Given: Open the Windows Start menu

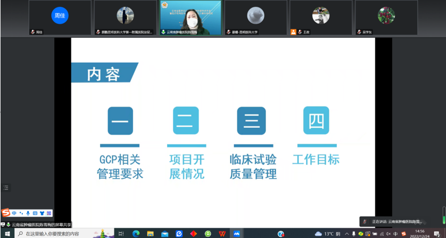Looking at the screenshot, I should coord(7,234).
